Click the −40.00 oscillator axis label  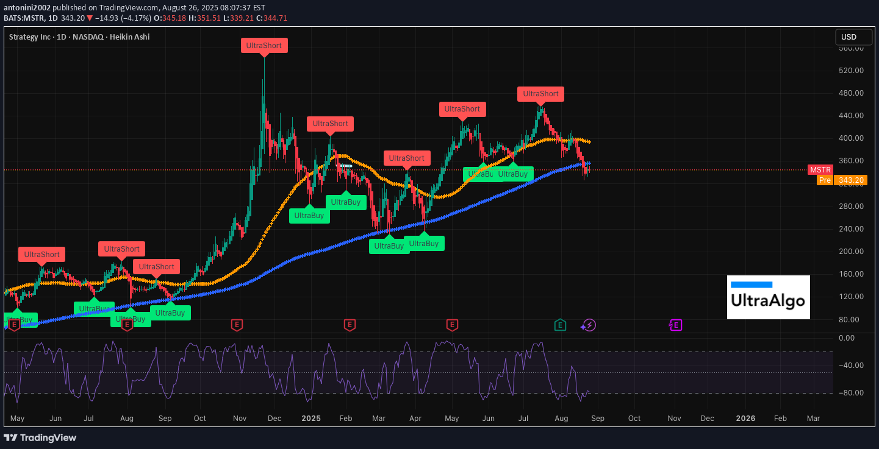tap(850, 366)
